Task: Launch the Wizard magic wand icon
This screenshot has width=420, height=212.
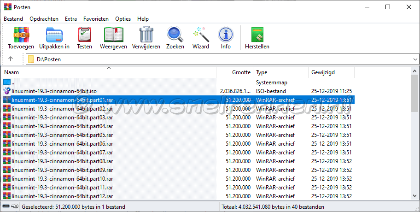Action: pos(201,35)
